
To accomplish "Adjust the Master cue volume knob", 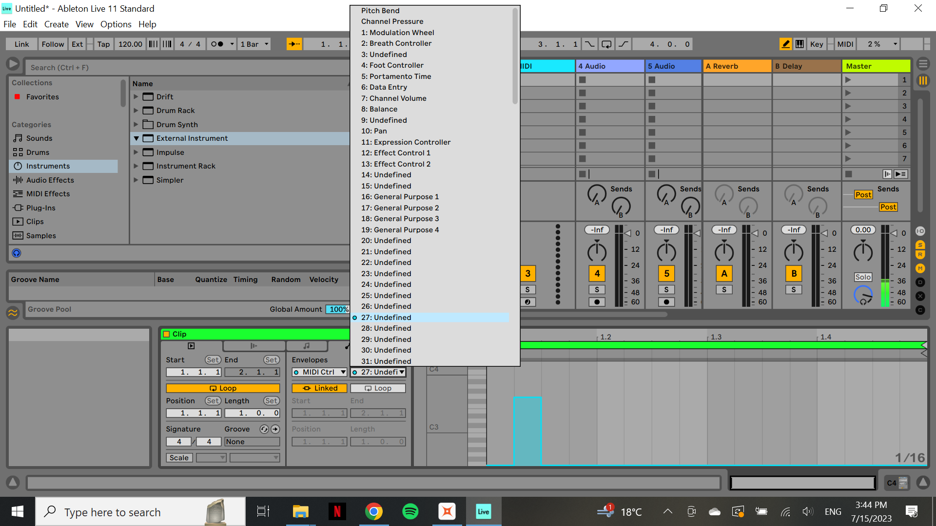I will pos(863,295).
